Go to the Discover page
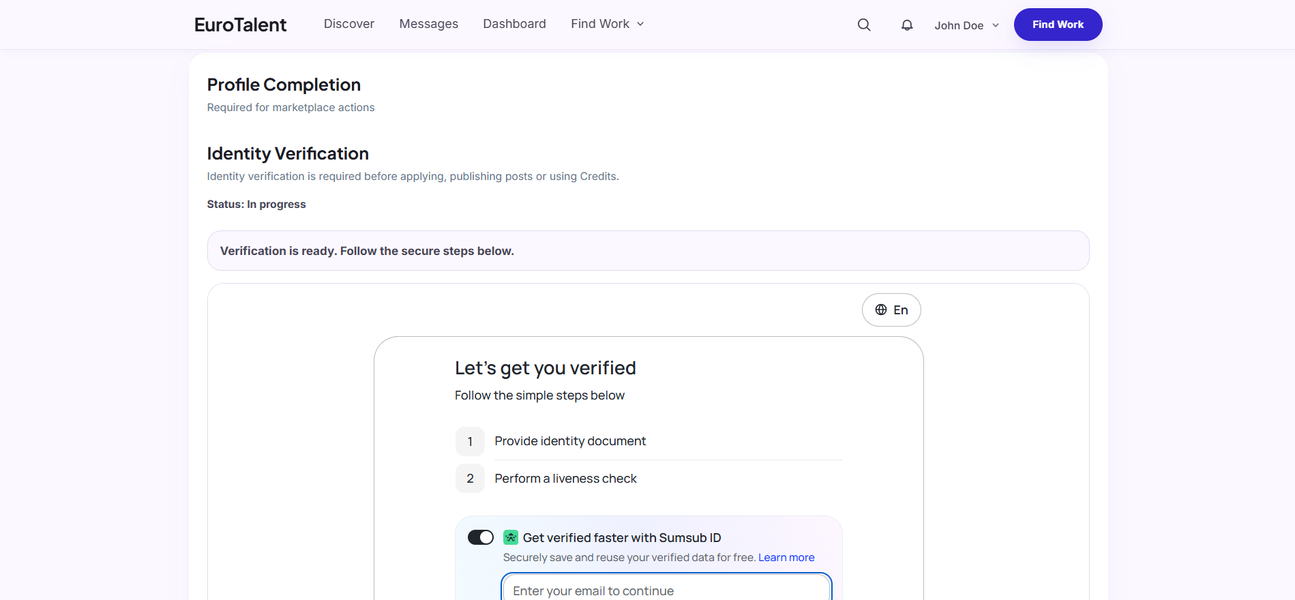This screenshot has height=600, width=1295. click(x=349, y=24)
